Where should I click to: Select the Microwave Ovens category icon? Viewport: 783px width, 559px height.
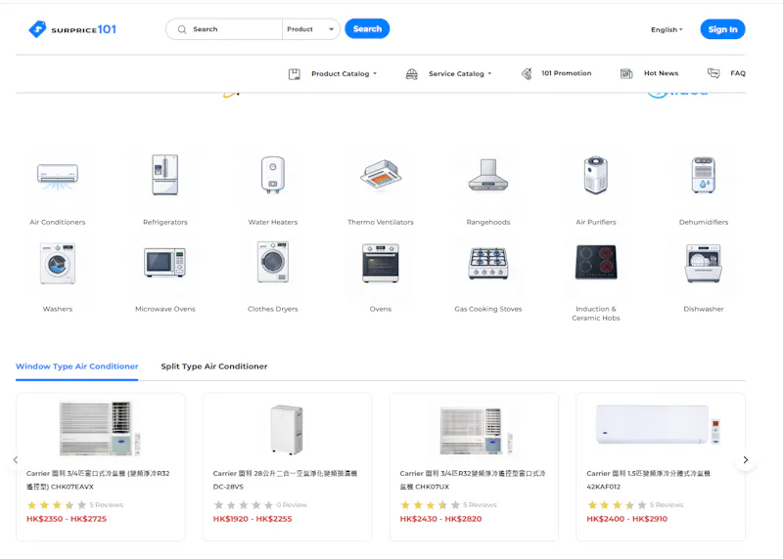[165, 262]
